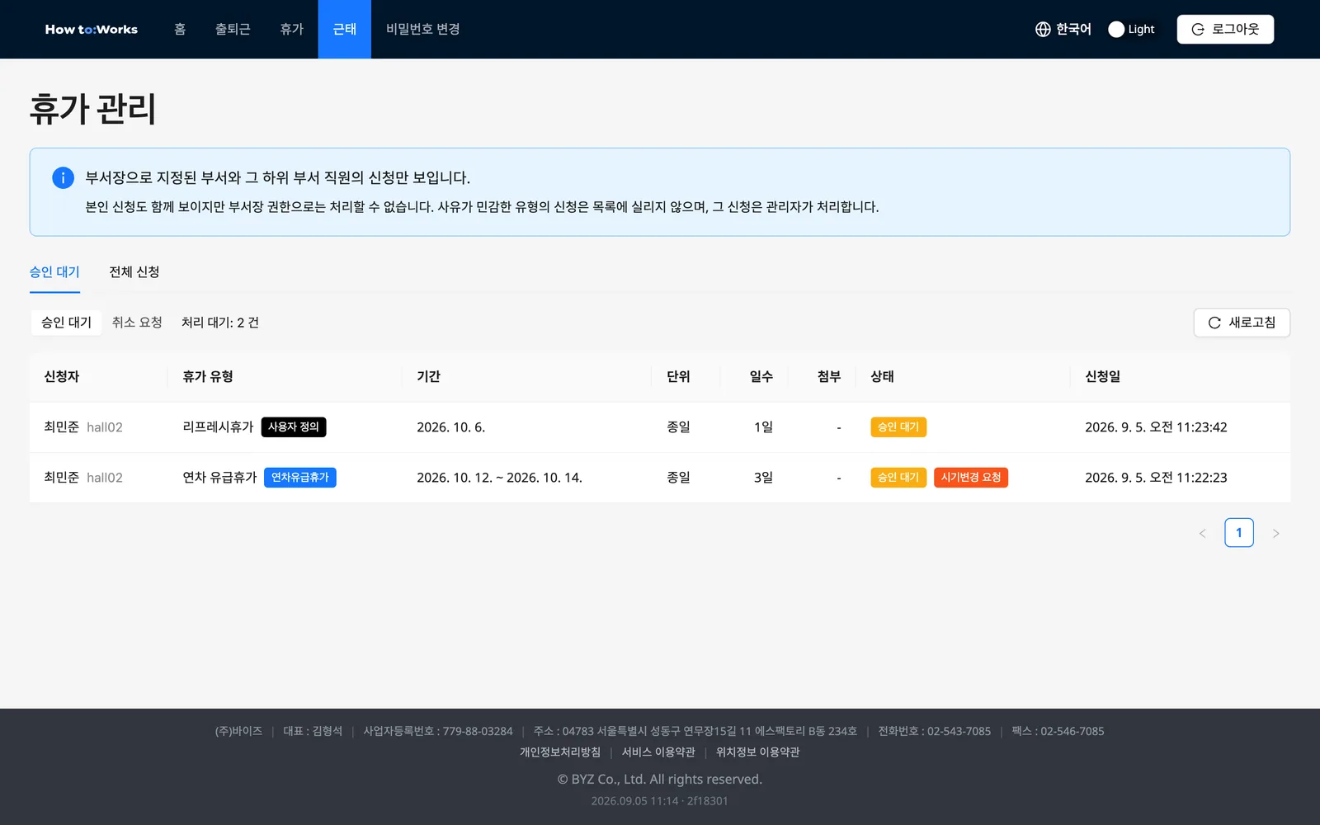Select the 승인 대기 sub-filter segment
This screenshot has width=1320, height=825.
coord(66,323)
